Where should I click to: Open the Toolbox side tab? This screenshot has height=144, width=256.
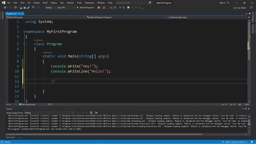click(2, 16)
